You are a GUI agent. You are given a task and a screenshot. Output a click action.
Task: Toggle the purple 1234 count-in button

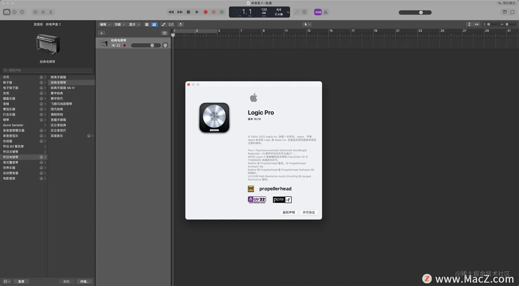[x=318, y=12]
